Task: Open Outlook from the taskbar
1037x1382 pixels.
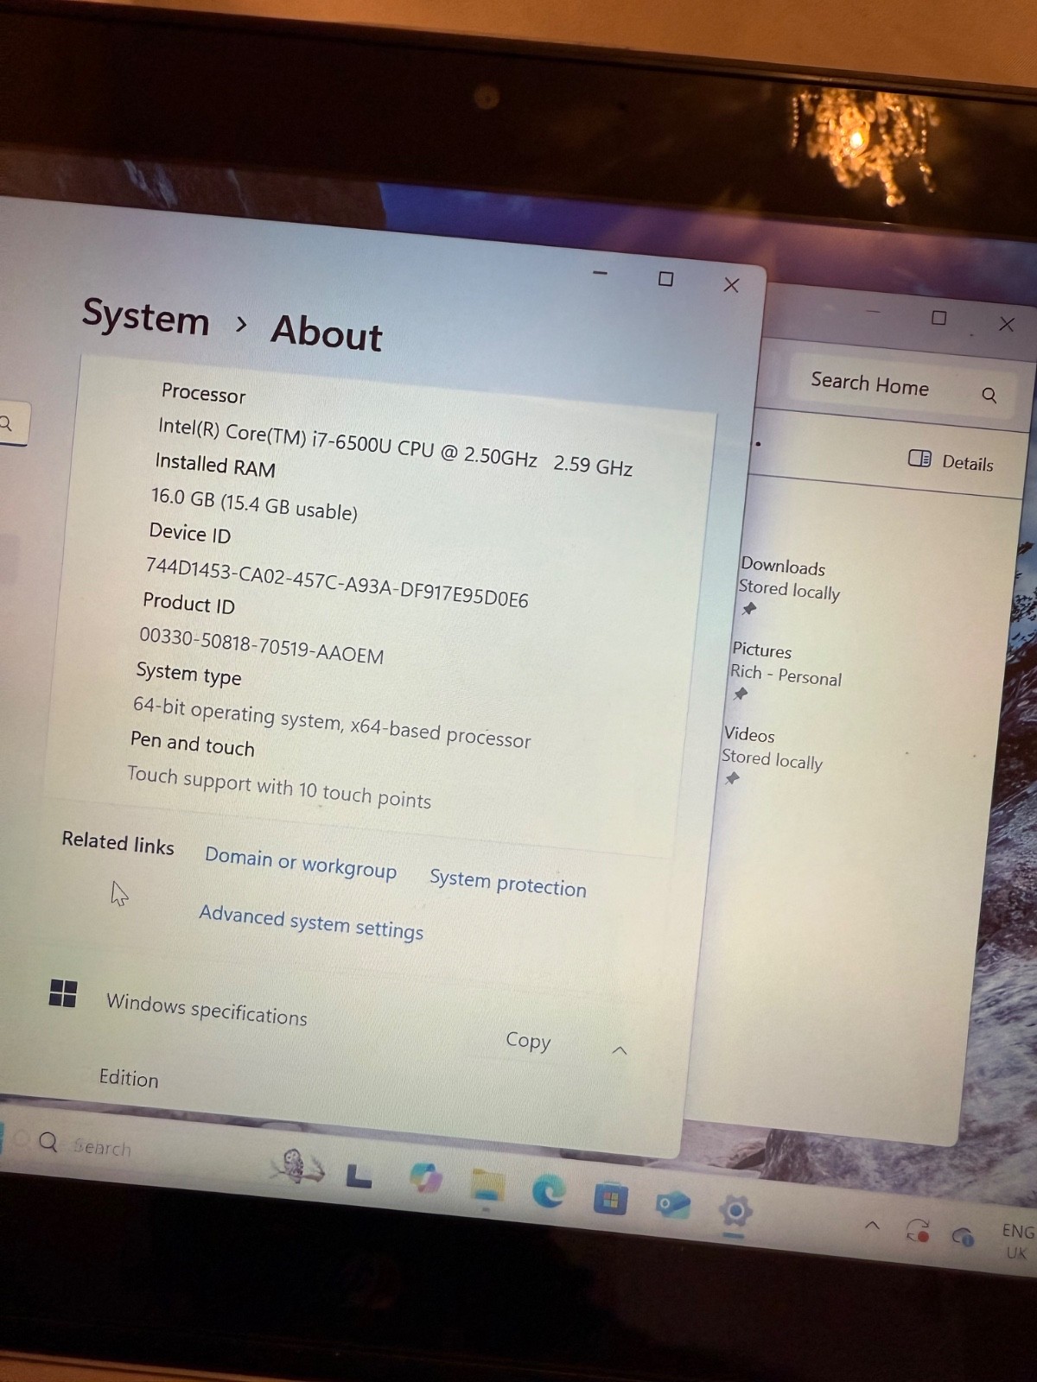Action: point(672,1204)
